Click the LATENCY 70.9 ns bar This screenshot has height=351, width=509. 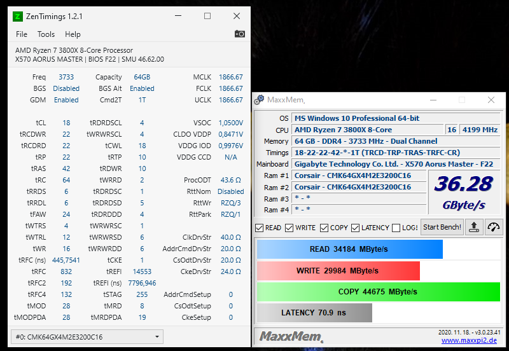[314, 312]
